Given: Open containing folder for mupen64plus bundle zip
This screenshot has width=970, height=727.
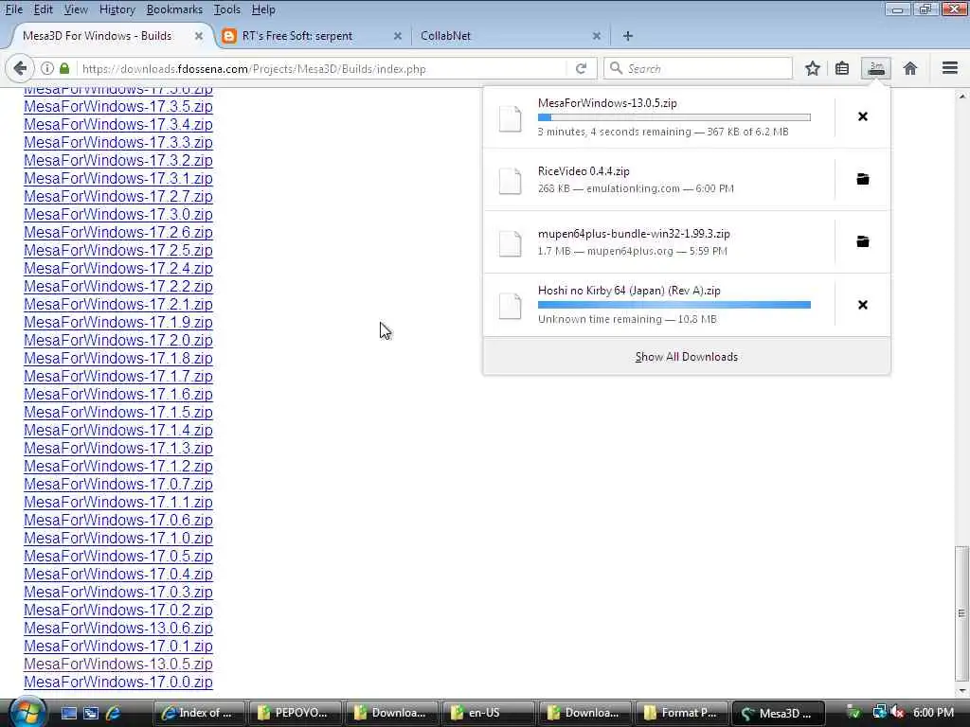Looking at the screenshot, I should click(862, 241).
